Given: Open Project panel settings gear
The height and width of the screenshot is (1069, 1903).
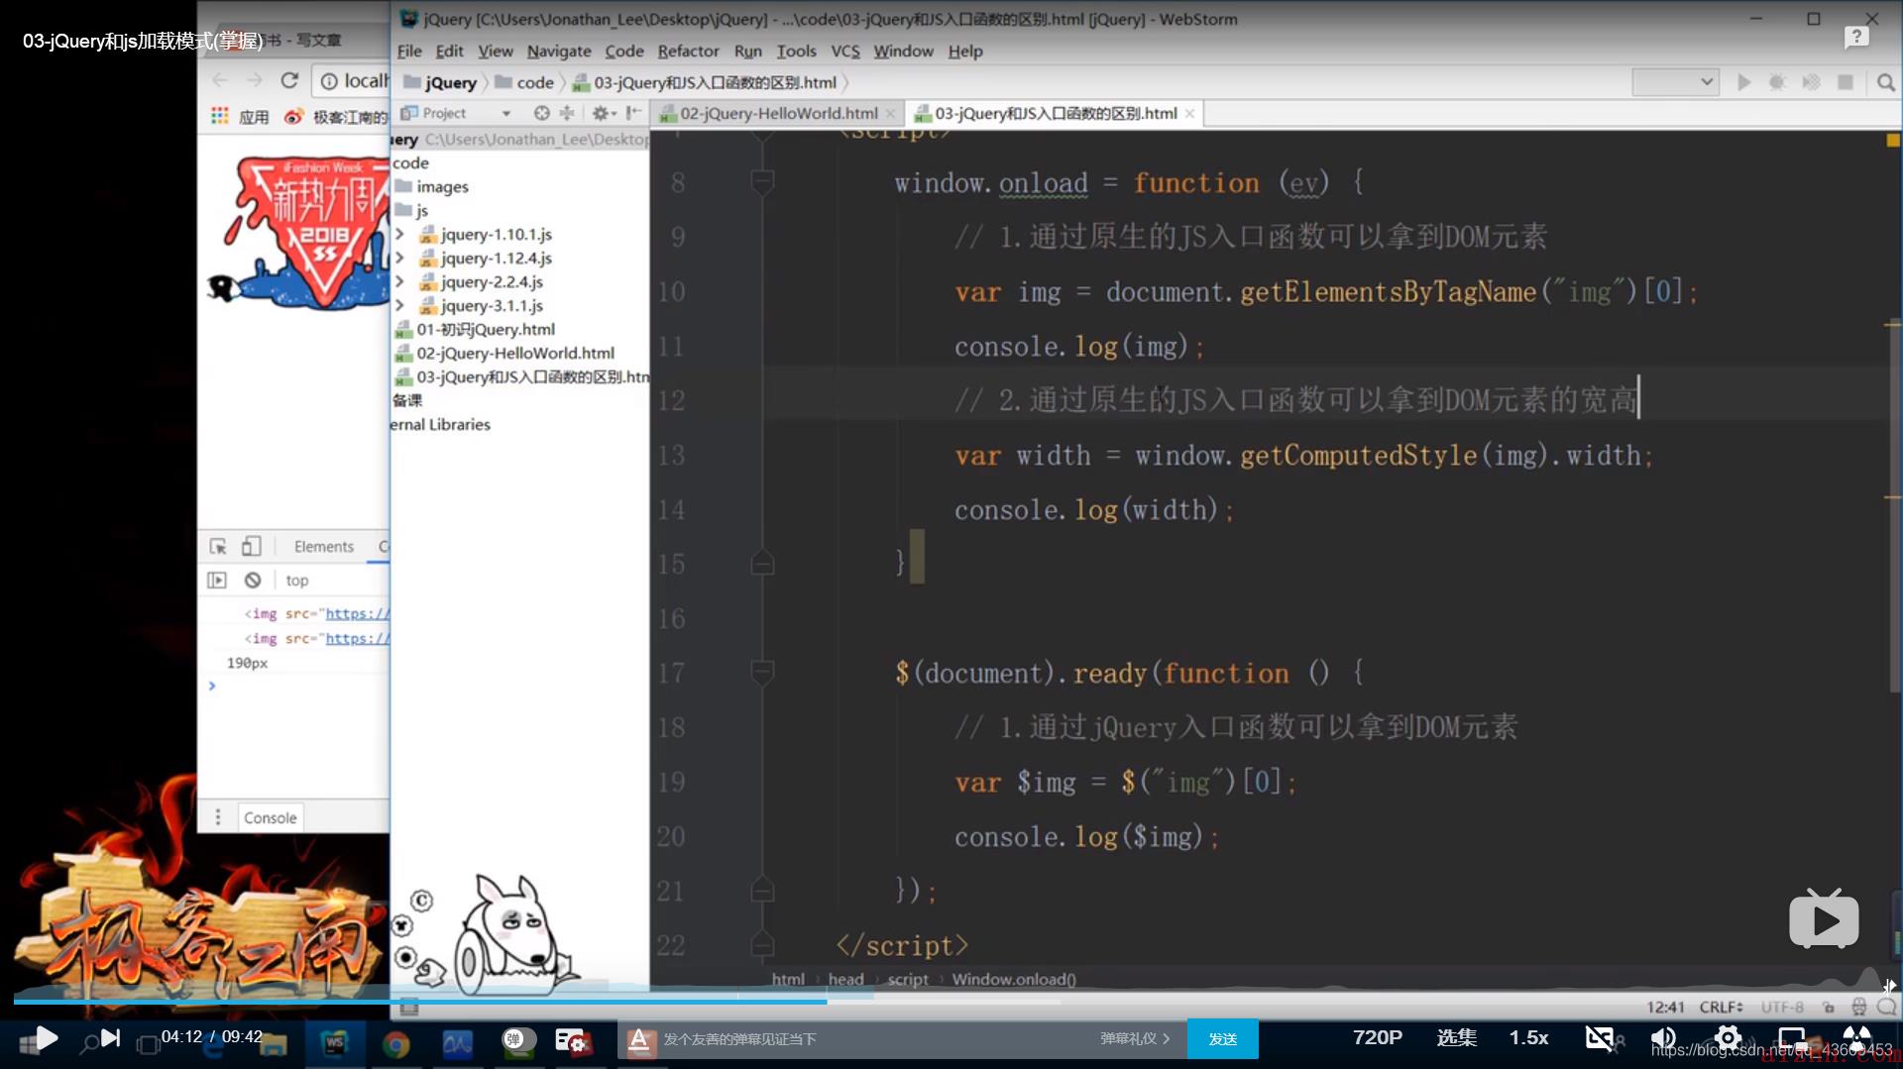Looking at the screenshot, I should (603, 113).
